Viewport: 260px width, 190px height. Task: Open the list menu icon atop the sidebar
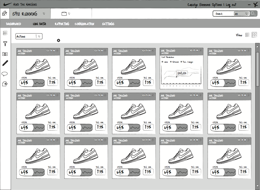(5, 33)
